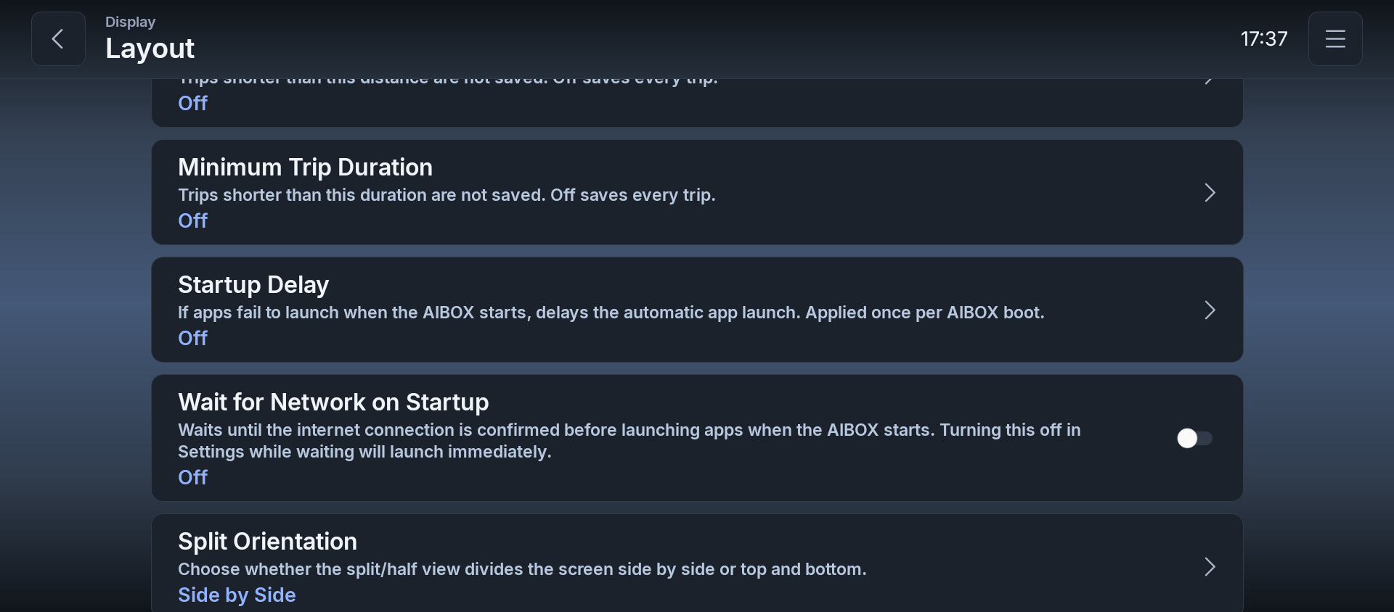The width and height of the screenshot is (1394, 612).
Task: Click the Wait for Network on Startup title
Action: pos(333,402)
